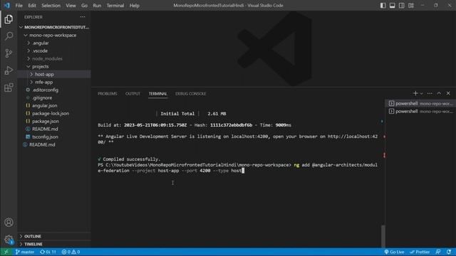Select the second powershell terminal instance
The width and height of the screenshot is (456, 256).
(420, 111)
